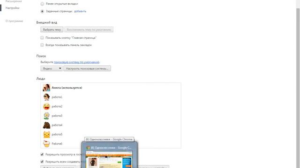
Task: Open 'О программе' in the sidebar
Action: [15, 21]
